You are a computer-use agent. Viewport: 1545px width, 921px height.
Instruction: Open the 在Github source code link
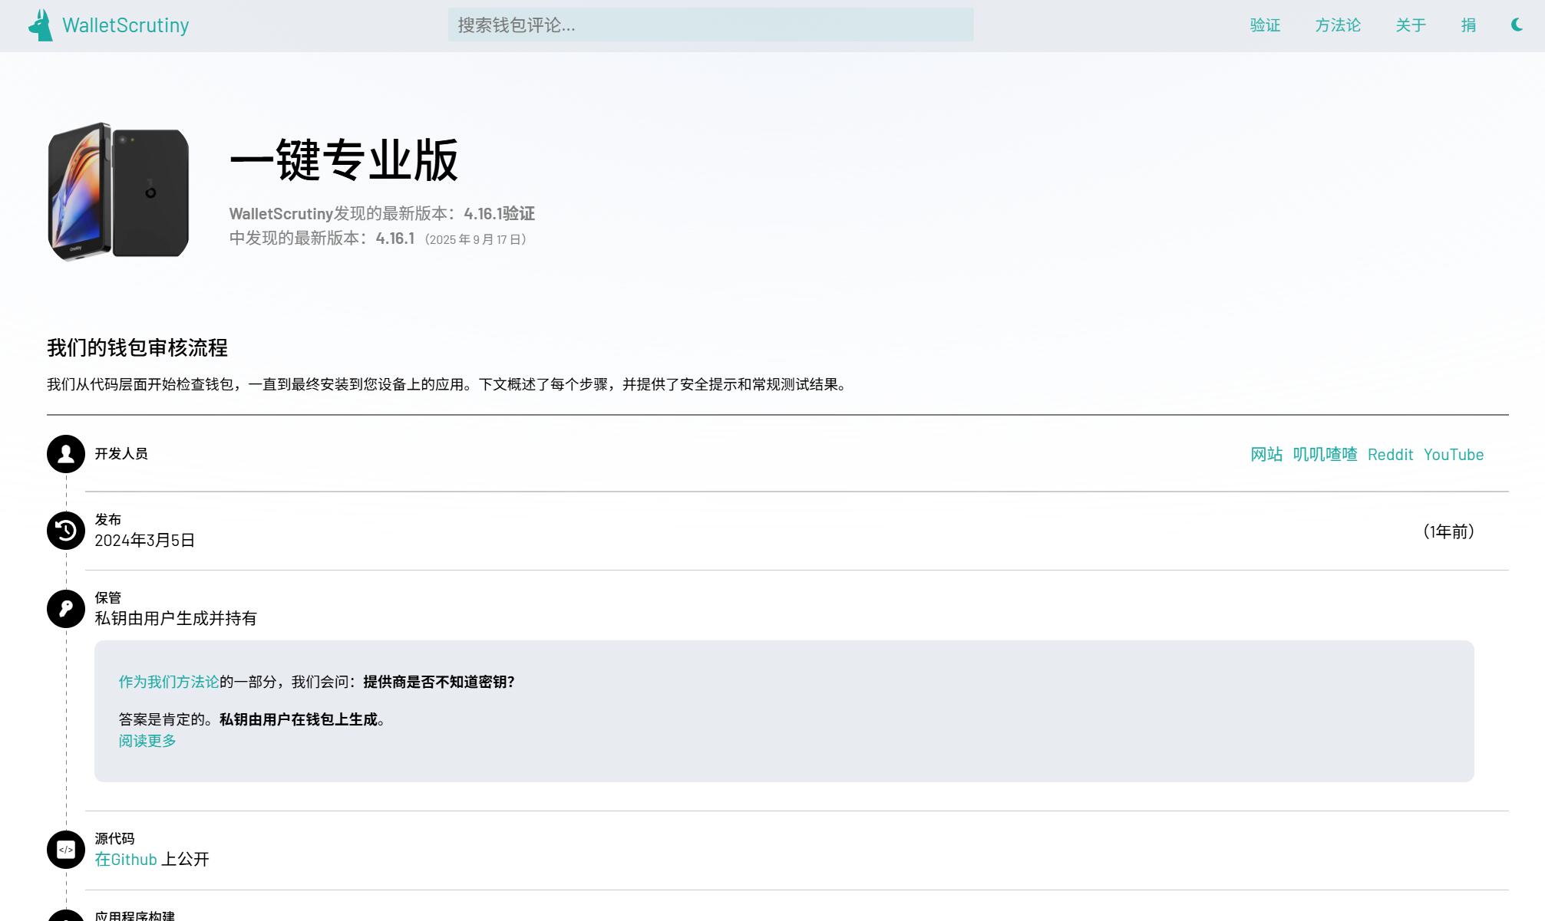pyautogui.click(x=126, y=860)
